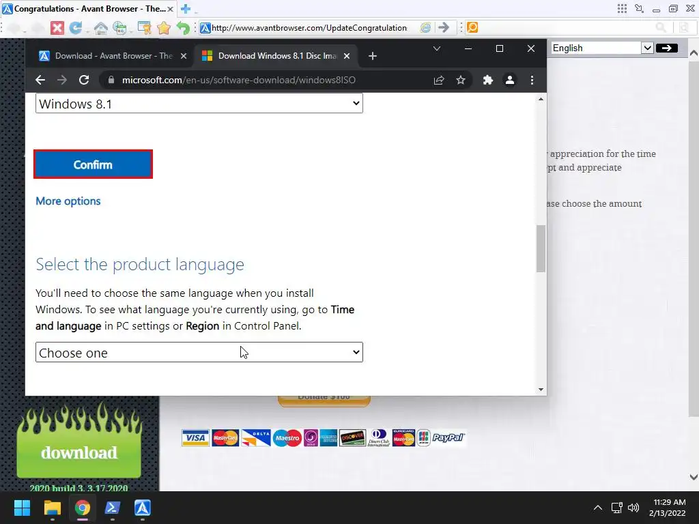The image size is (699, 524).
Task: Go back in Chrome
Action: coord(40,80)
